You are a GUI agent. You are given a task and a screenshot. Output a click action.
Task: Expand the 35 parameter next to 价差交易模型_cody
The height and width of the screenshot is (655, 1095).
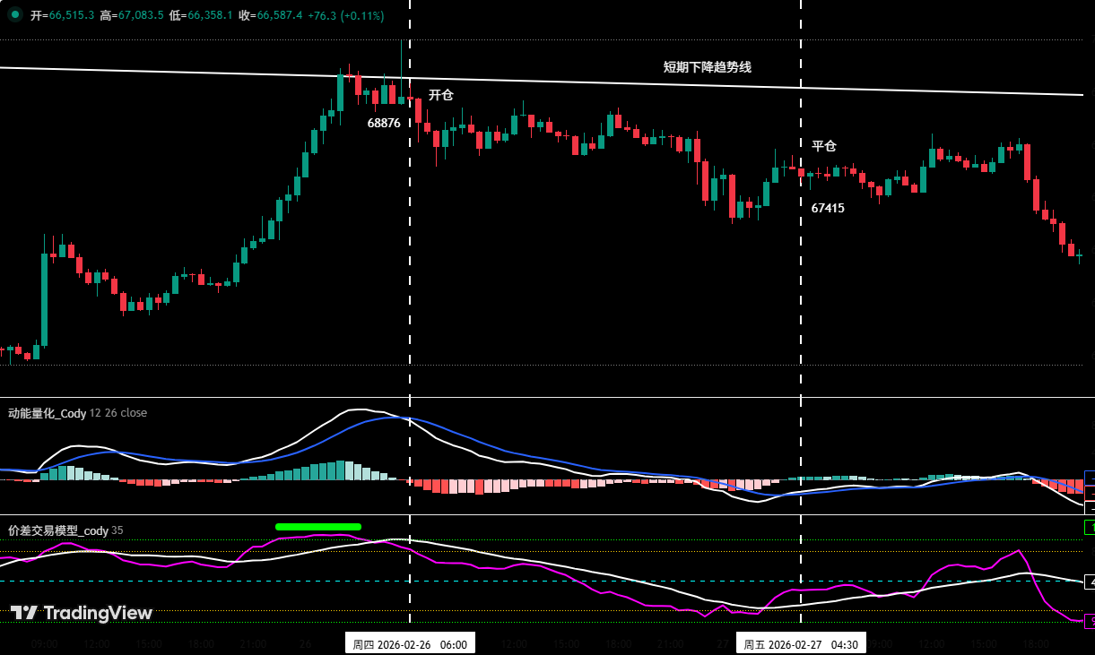click(117, 530)
